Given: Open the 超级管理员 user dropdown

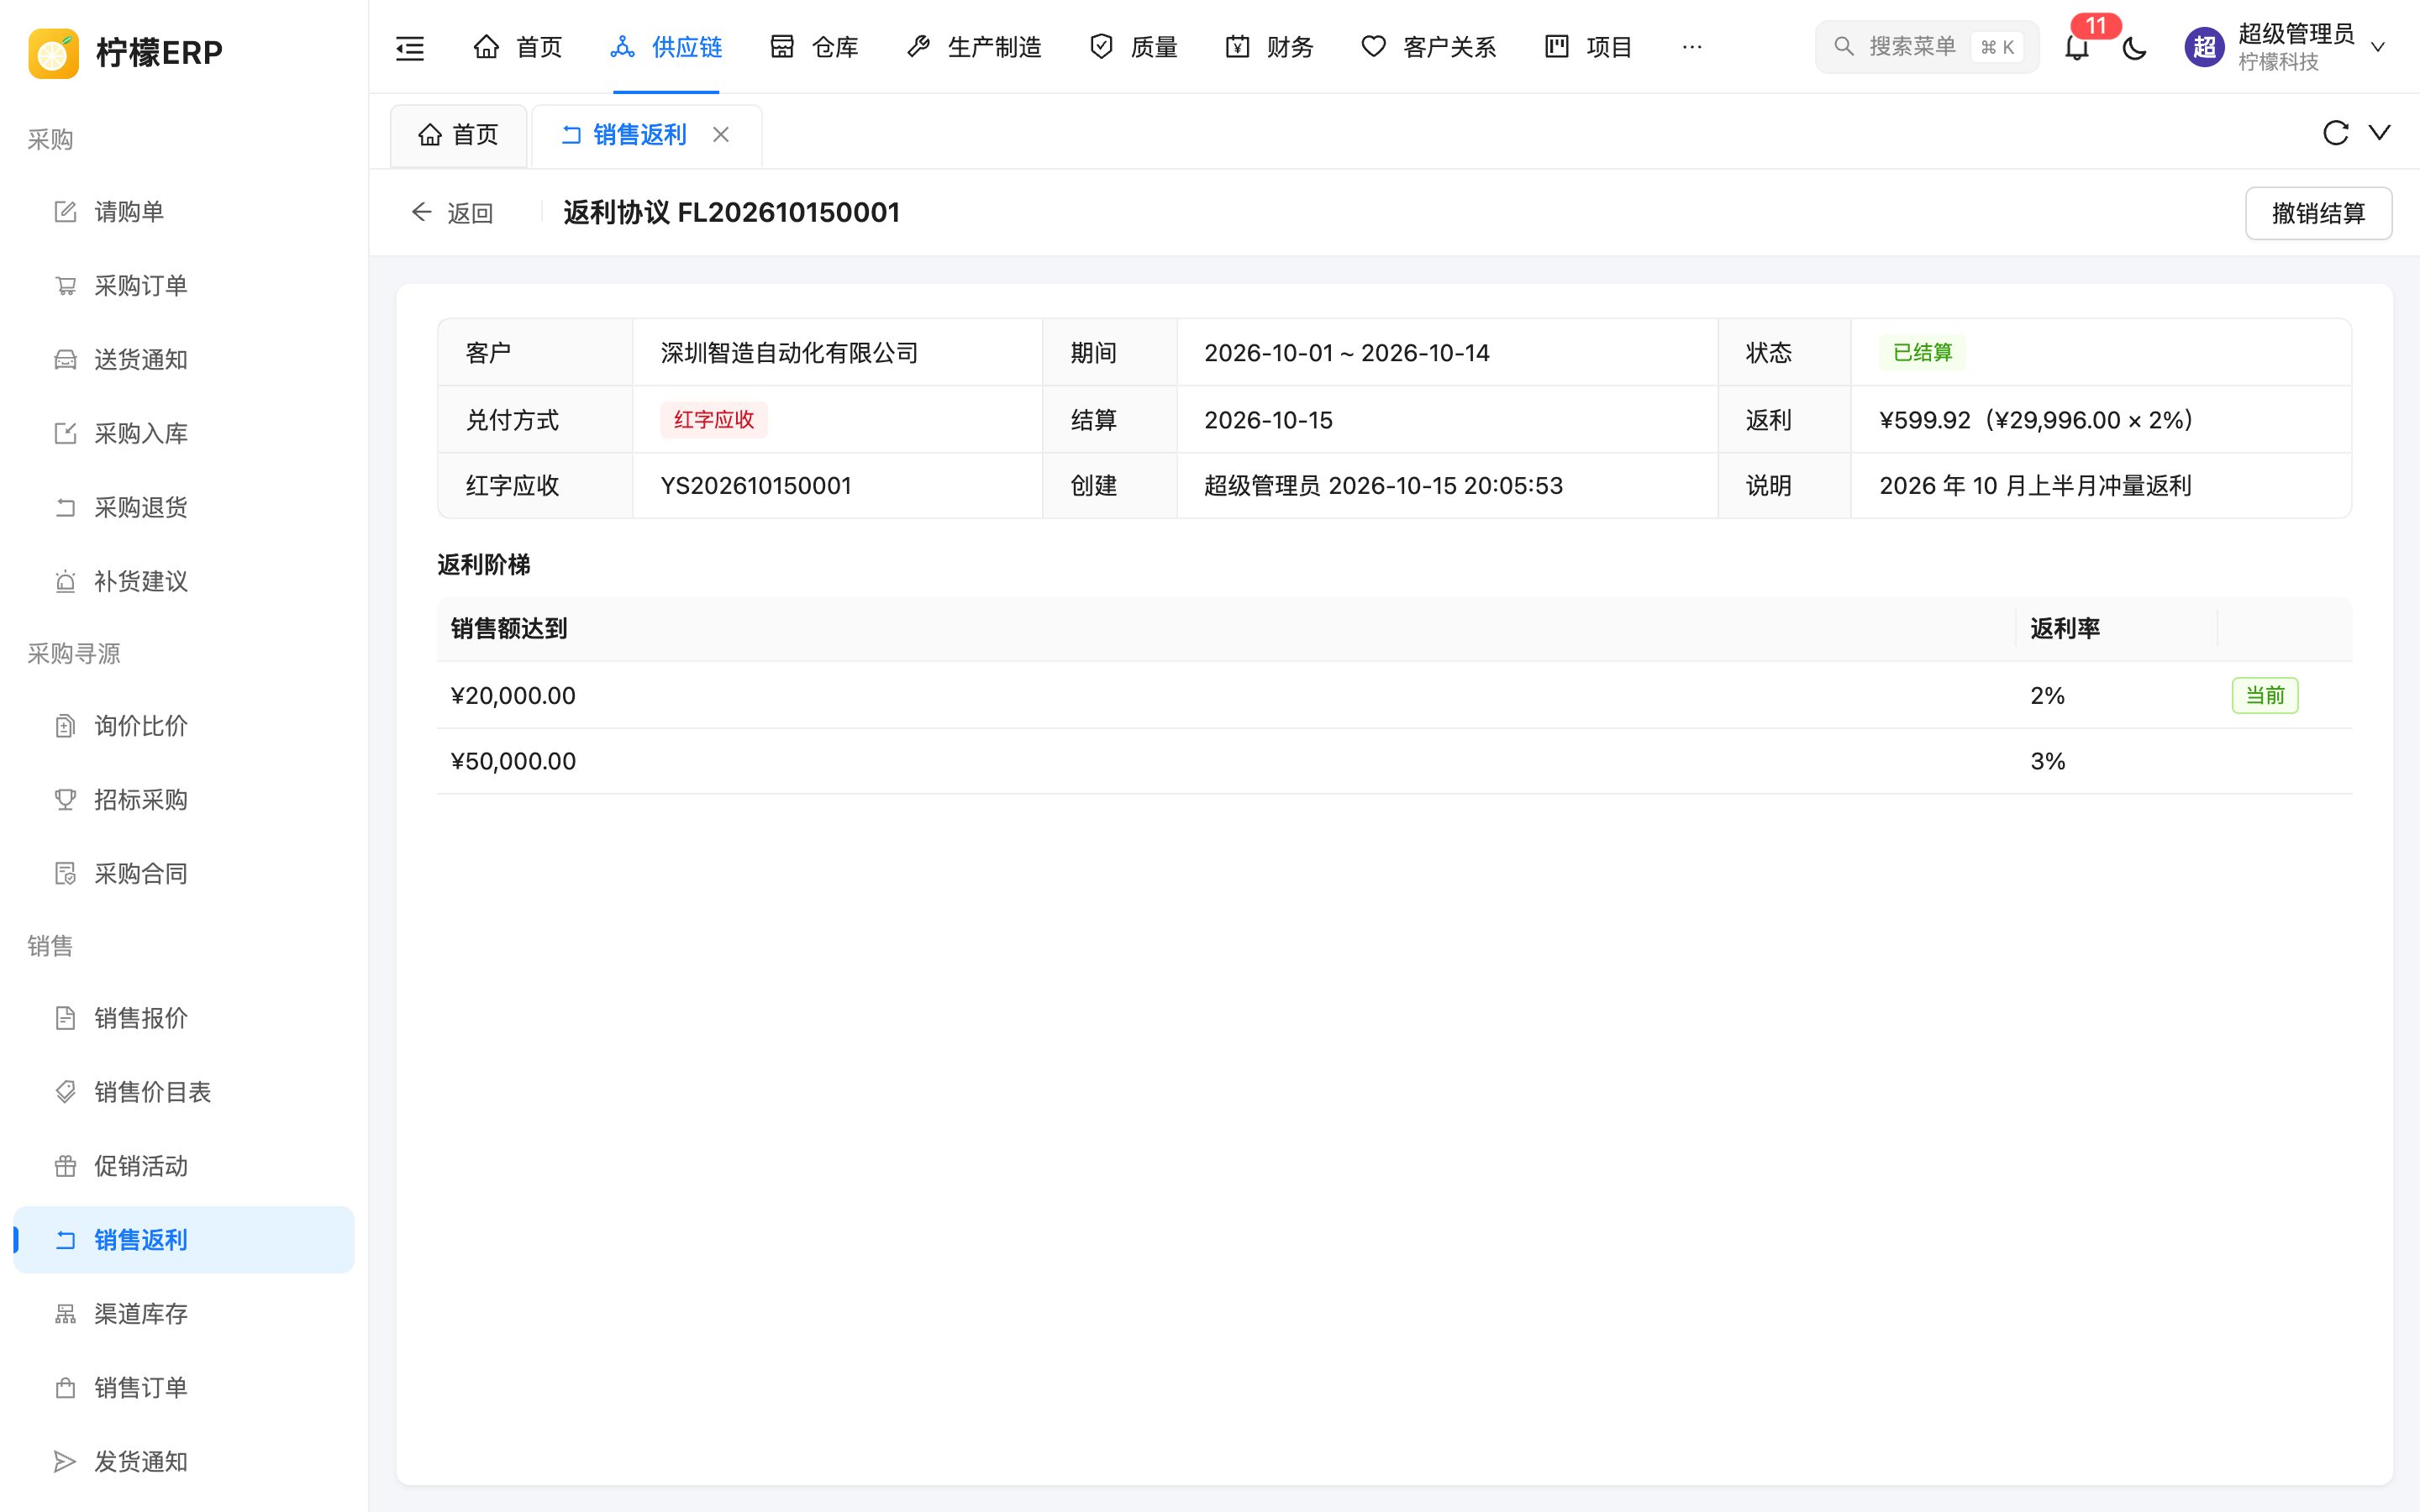Looking at the screenshot, I should tap(2287, 47).
